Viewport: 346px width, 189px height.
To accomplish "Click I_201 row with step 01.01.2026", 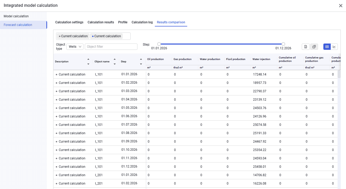I will [195, 175].
